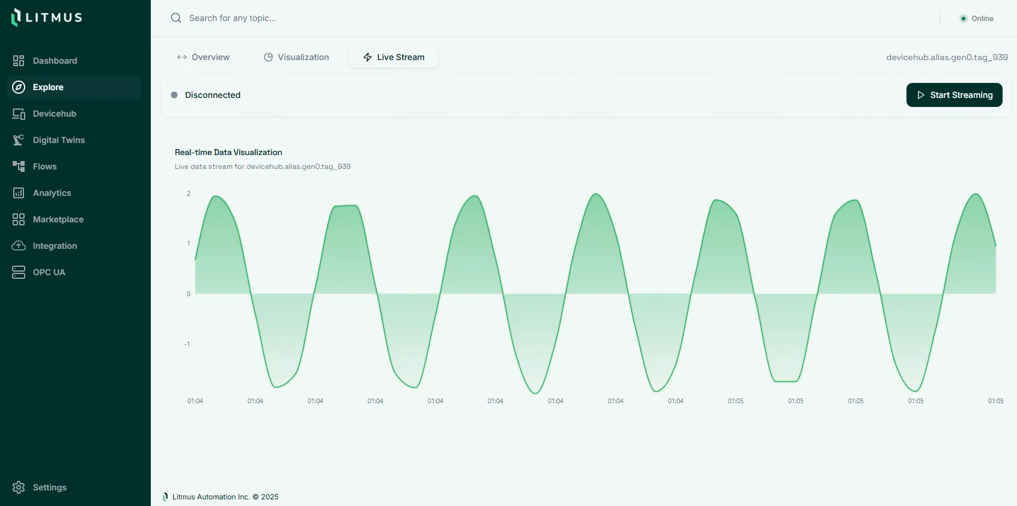This screenshot has height=506, width=1017.
Task: Navigate to Digital Twins
Action: coord(74,140)
